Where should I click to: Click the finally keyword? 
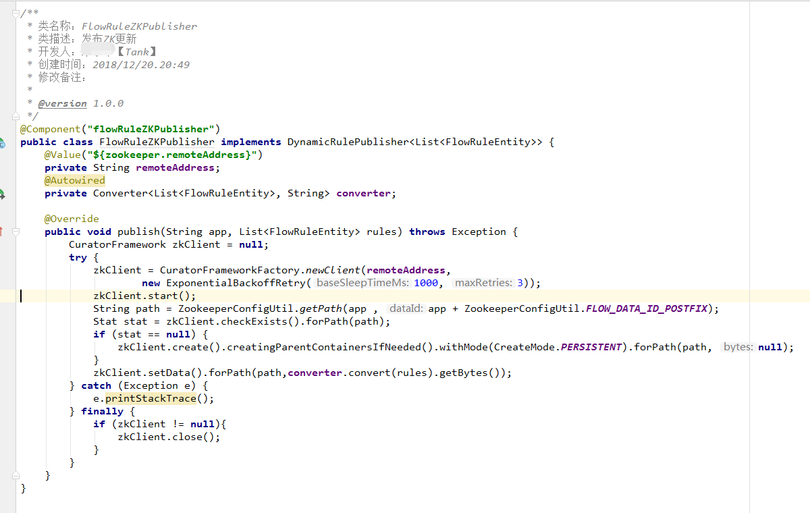point(102,411)
